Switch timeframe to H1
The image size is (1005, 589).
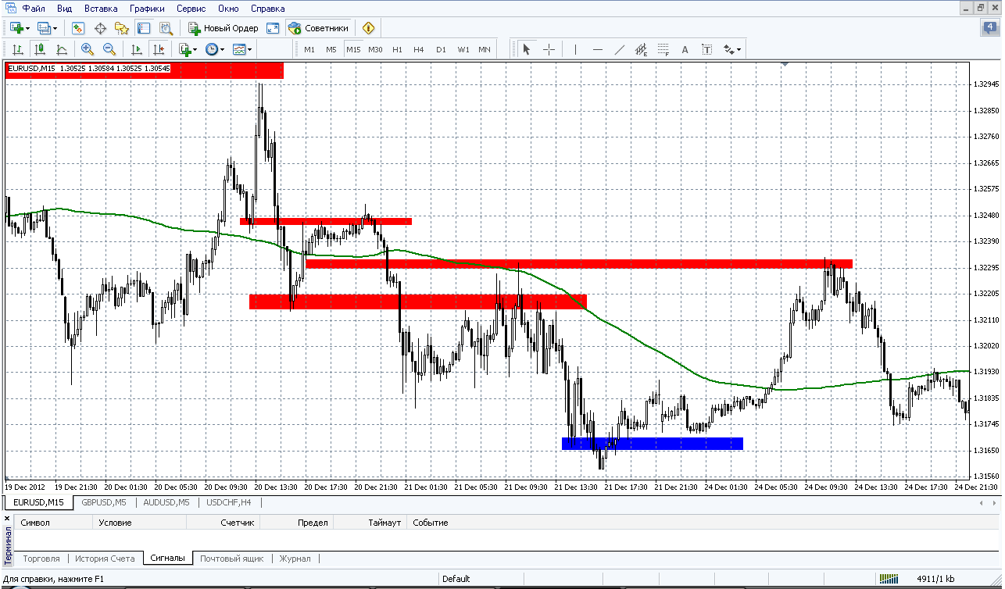pos(397,49)
